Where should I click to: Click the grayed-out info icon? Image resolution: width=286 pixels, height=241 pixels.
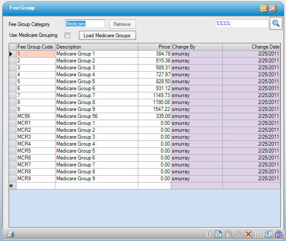[x=208, y=234]
